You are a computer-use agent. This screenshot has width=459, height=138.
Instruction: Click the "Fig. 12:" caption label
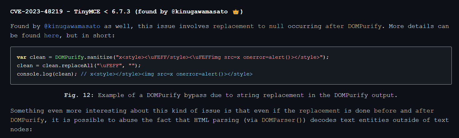coord(79,95)
